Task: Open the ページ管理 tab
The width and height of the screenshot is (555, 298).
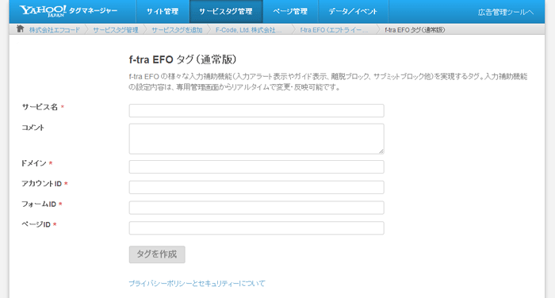Action: pos(290,11)
